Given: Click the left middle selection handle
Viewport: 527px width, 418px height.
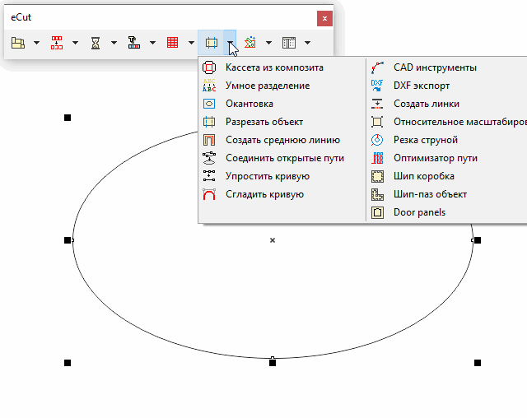Looking at the screenshot, I should (x=68, y=240).
